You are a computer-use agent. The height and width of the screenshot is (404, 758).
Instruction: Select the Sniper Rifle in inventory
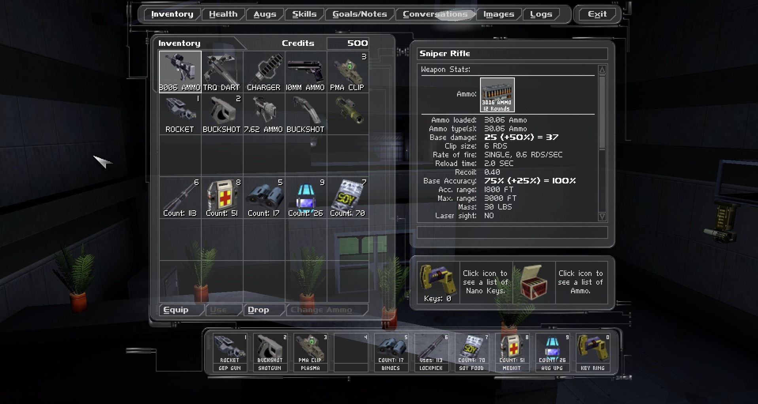pos(180,71)
